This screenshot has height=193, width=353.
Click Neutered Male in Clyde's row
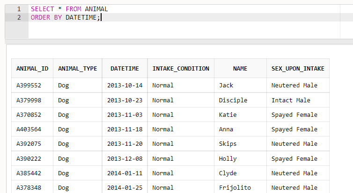[x=294, y=173]
